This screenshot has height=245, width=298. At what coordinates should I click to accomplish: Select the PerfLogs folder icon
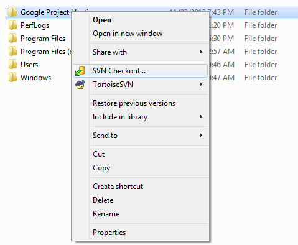pyautogui.click(x=12, y=25)
